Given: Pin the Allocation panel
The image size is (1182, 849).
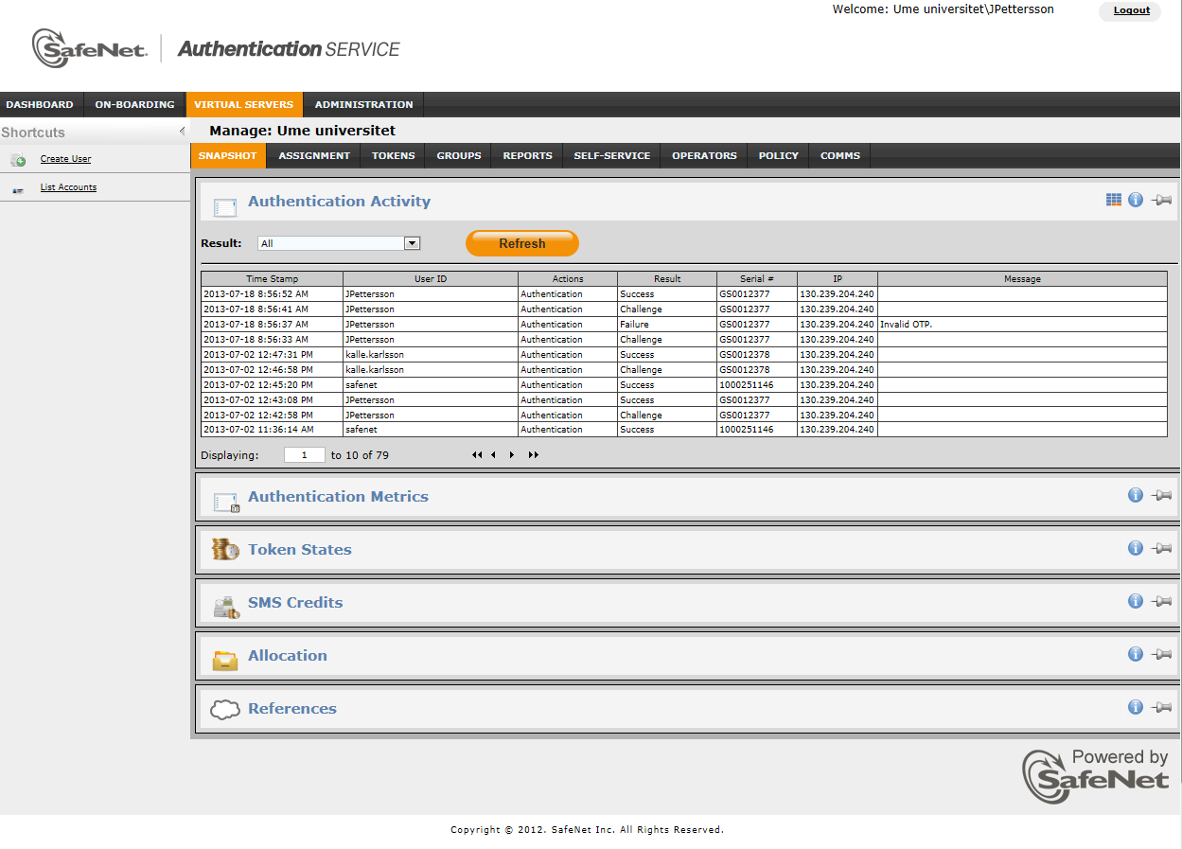Looking at the screenshot, I should coord(1162,654).
